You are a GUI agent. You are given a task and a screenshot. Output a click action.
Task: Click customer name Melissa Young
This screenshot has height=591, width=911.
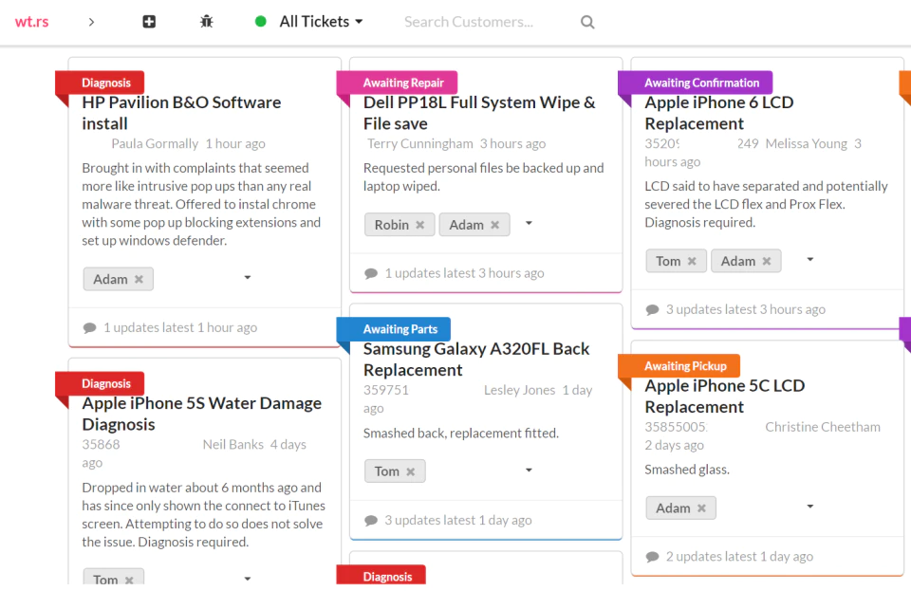pyautogui.click(x=806, y=143)
